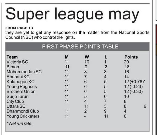
Task: Click the "Super league may" headline
Action: (x=72, y=14)
